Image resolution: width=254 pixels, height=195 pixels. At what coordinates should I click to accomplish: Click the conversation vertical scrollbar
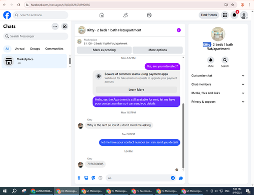coord(183,136)
